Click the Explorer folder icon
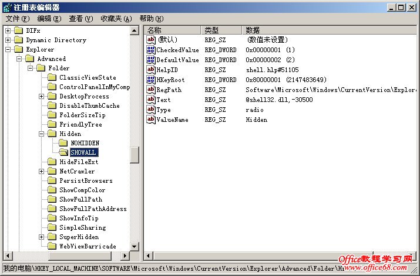Image resolution: width=420 pixels, height=276 pixels. [x=18, y=49]
